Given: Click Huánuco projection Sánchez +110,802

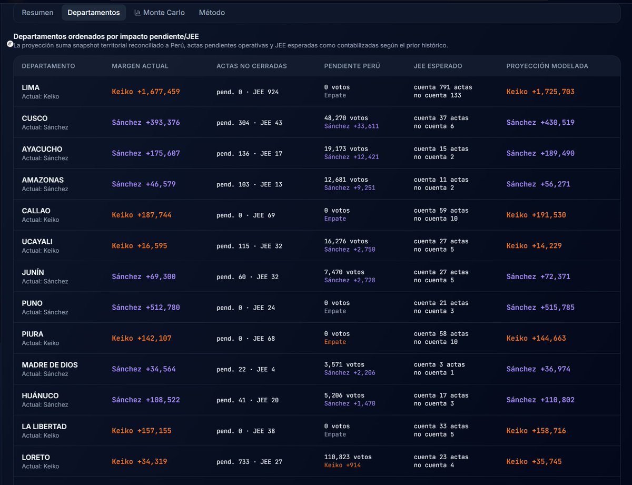Looking at the screenshot, I should click(540, 400).
